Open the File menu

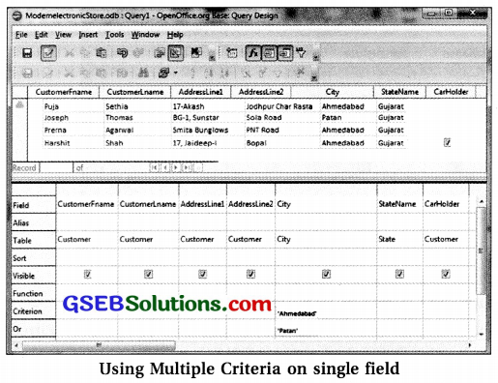point(21,35)
